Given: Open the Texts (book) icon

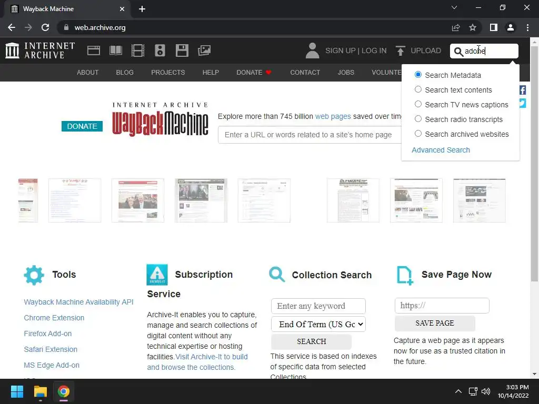Looking at the screenshot, I should pyautogui.click(x=115, y=50).
